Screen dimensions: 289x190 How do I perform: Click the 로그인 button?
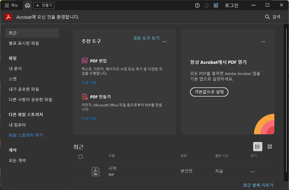click(231, 5)
